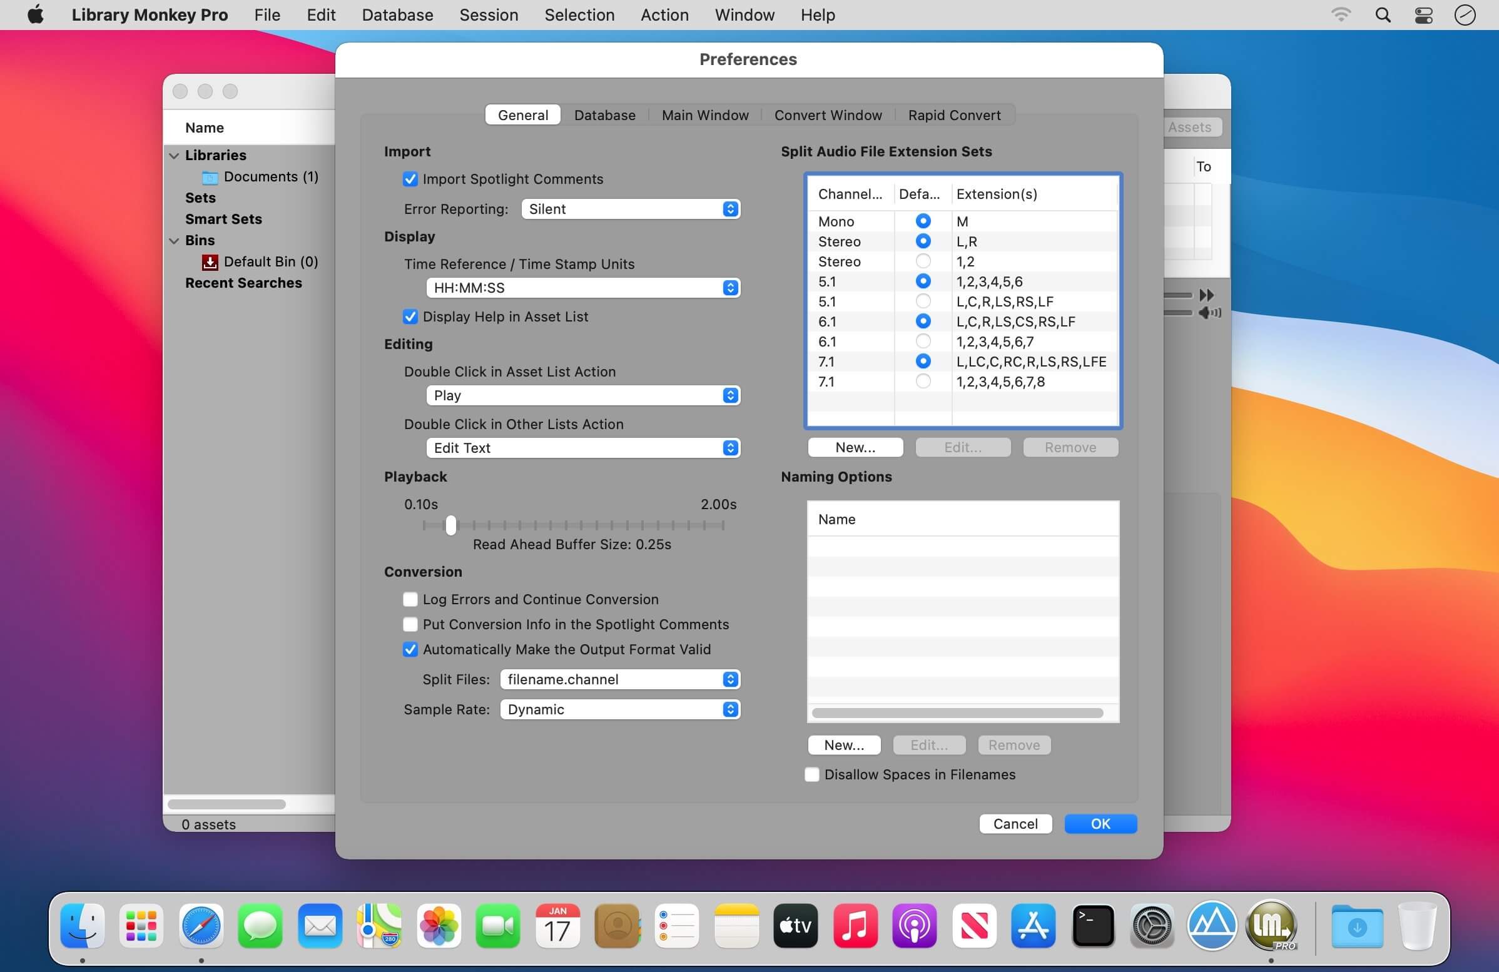Click New under Split Audio Extension Sets
Image resolution: width=1499 pixels, height=972 pixels.
click(x=855, y=448)
